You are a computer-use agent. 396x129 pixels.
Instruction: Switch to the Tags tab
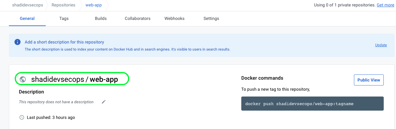(64, 18)
